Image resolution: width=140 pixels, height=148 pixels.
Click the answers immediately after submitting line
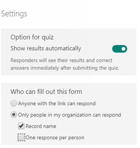coord(65,68)
